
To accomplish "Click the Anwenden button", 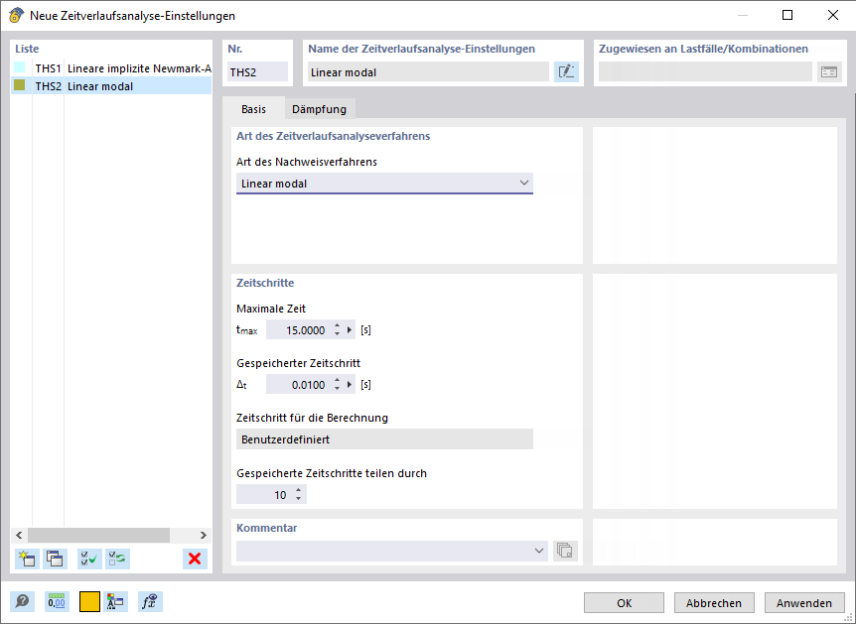I will 804,603.
